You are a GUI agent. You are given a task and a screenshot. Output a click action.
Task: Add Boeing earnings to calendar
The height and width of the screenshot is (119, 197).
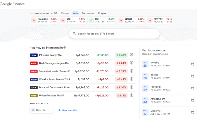coord(193,76)
